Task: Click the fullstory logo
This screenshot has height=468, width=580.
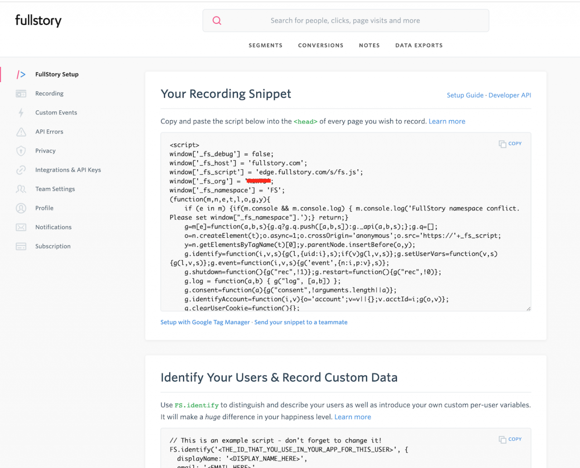Action: coord(38,21)
